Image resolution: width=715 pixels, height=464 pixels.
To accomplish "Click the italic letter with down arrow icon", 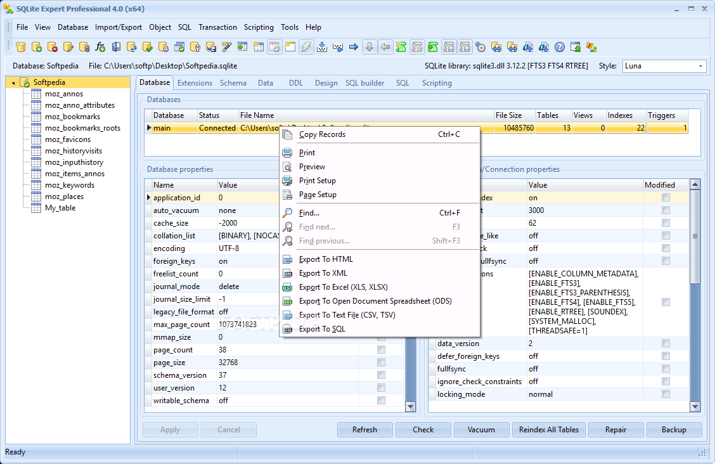I will point(544,47).
